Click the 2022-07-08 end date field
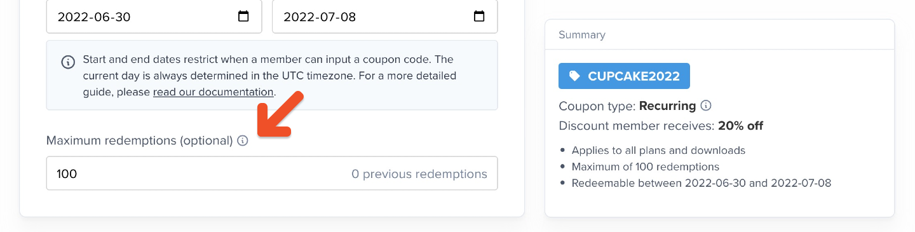 coord(384,17)
